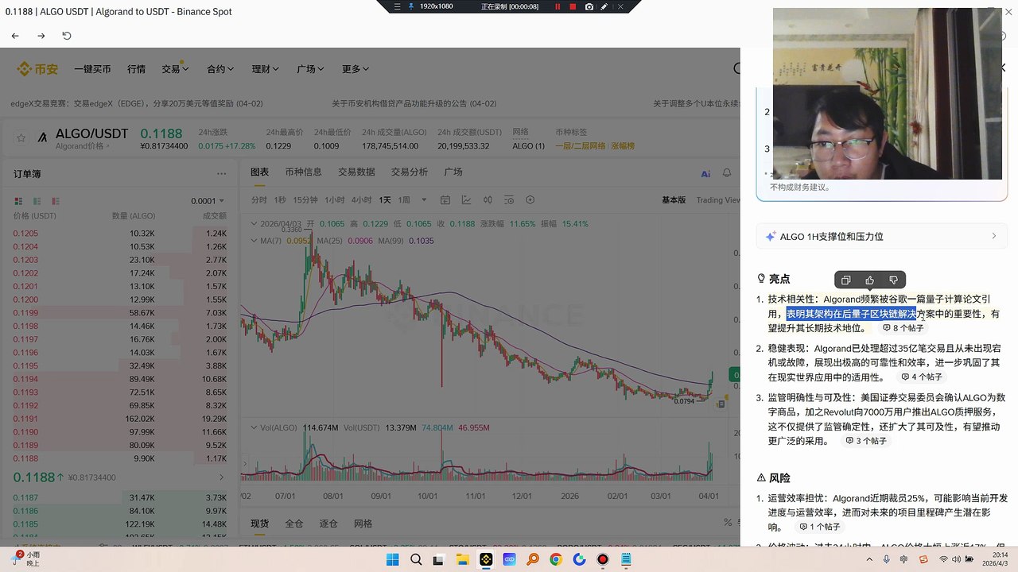Open 行情 in top navigation
Screen dimensions: 1018x572
(x=136, y=69)
